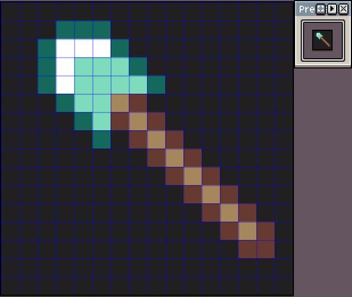Click empty dark canvas cell in top-right corner
352x297 pixels.
click(x=284, y=12)
